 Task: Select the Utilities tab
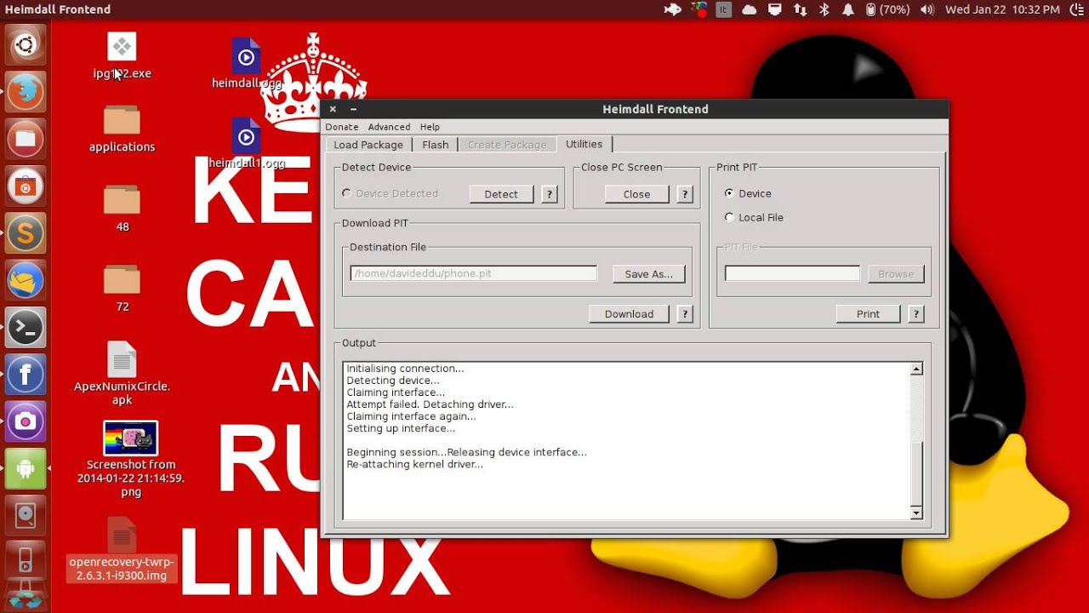(x=584, y=144)
